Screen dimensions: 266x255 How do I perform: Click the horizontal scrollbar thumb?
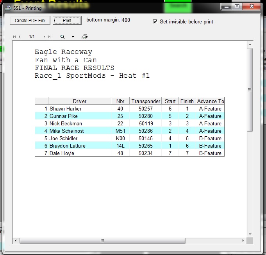(x=102, y=241)
